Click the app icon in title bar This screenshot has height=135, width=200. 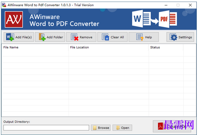click(4, 5)
